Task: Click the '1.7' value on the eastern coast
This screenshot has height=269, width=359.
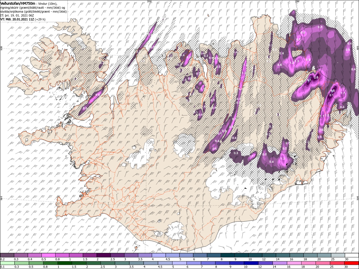Action: (x=322, y=116)
